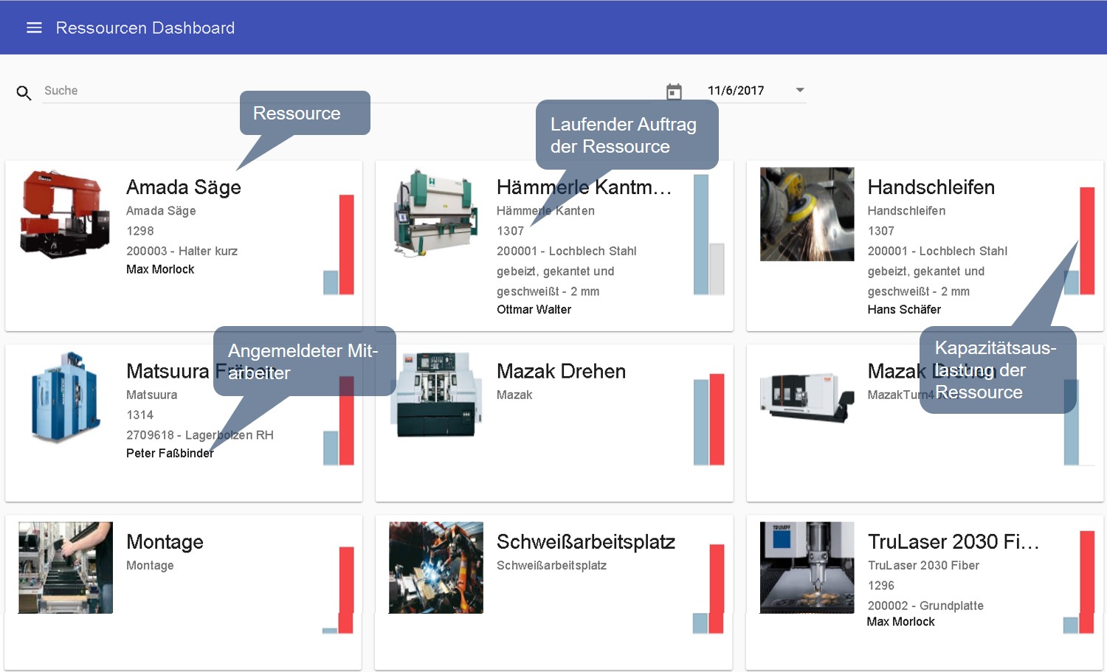
Task: Click the TruLaser 2030 Fiber subtitle
Action: [923, 566]
